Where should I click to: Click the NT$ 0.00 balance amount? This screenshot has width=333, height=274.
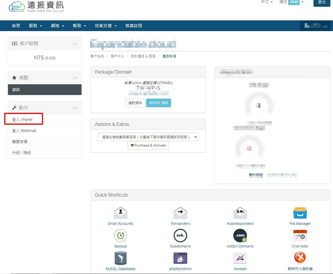45,58
